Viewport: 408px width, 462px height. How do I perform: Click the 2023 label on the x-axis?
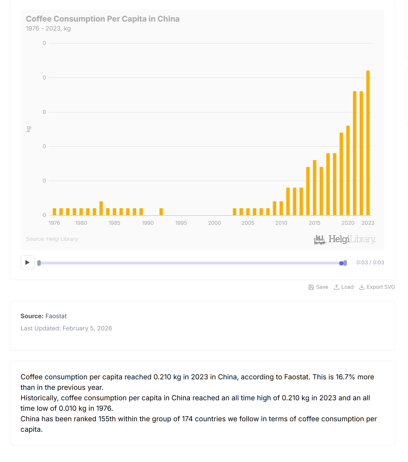368,223
